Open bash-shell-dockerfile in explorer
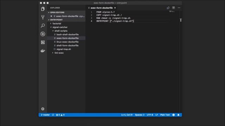The width and height of the screenshot is (225, 126). [x=66, y=34]
